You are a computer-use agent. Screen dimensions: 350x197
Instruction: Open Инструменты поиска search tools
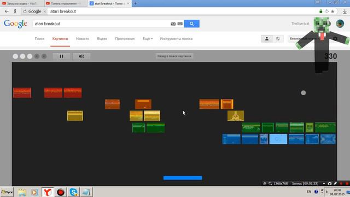coord(176,39)
